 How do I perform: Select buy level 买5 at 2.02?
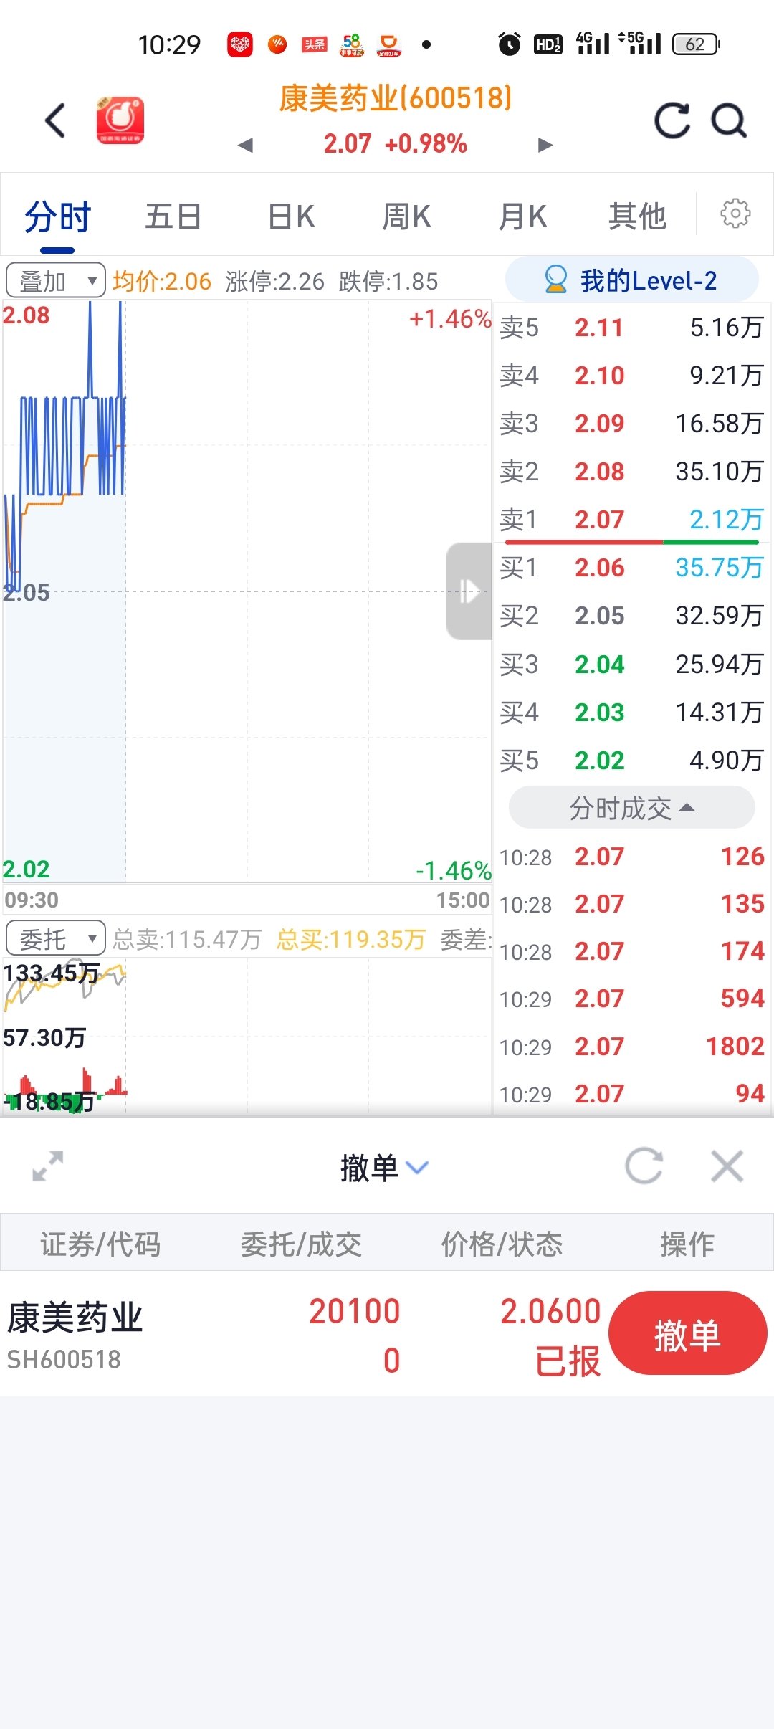point(631,760)
